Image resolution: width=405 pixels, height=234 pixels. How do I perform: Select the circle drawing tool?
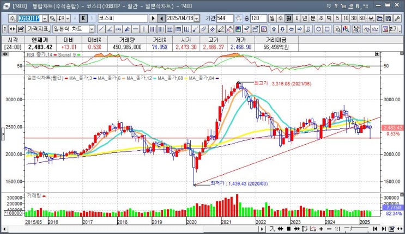[318, 29]
